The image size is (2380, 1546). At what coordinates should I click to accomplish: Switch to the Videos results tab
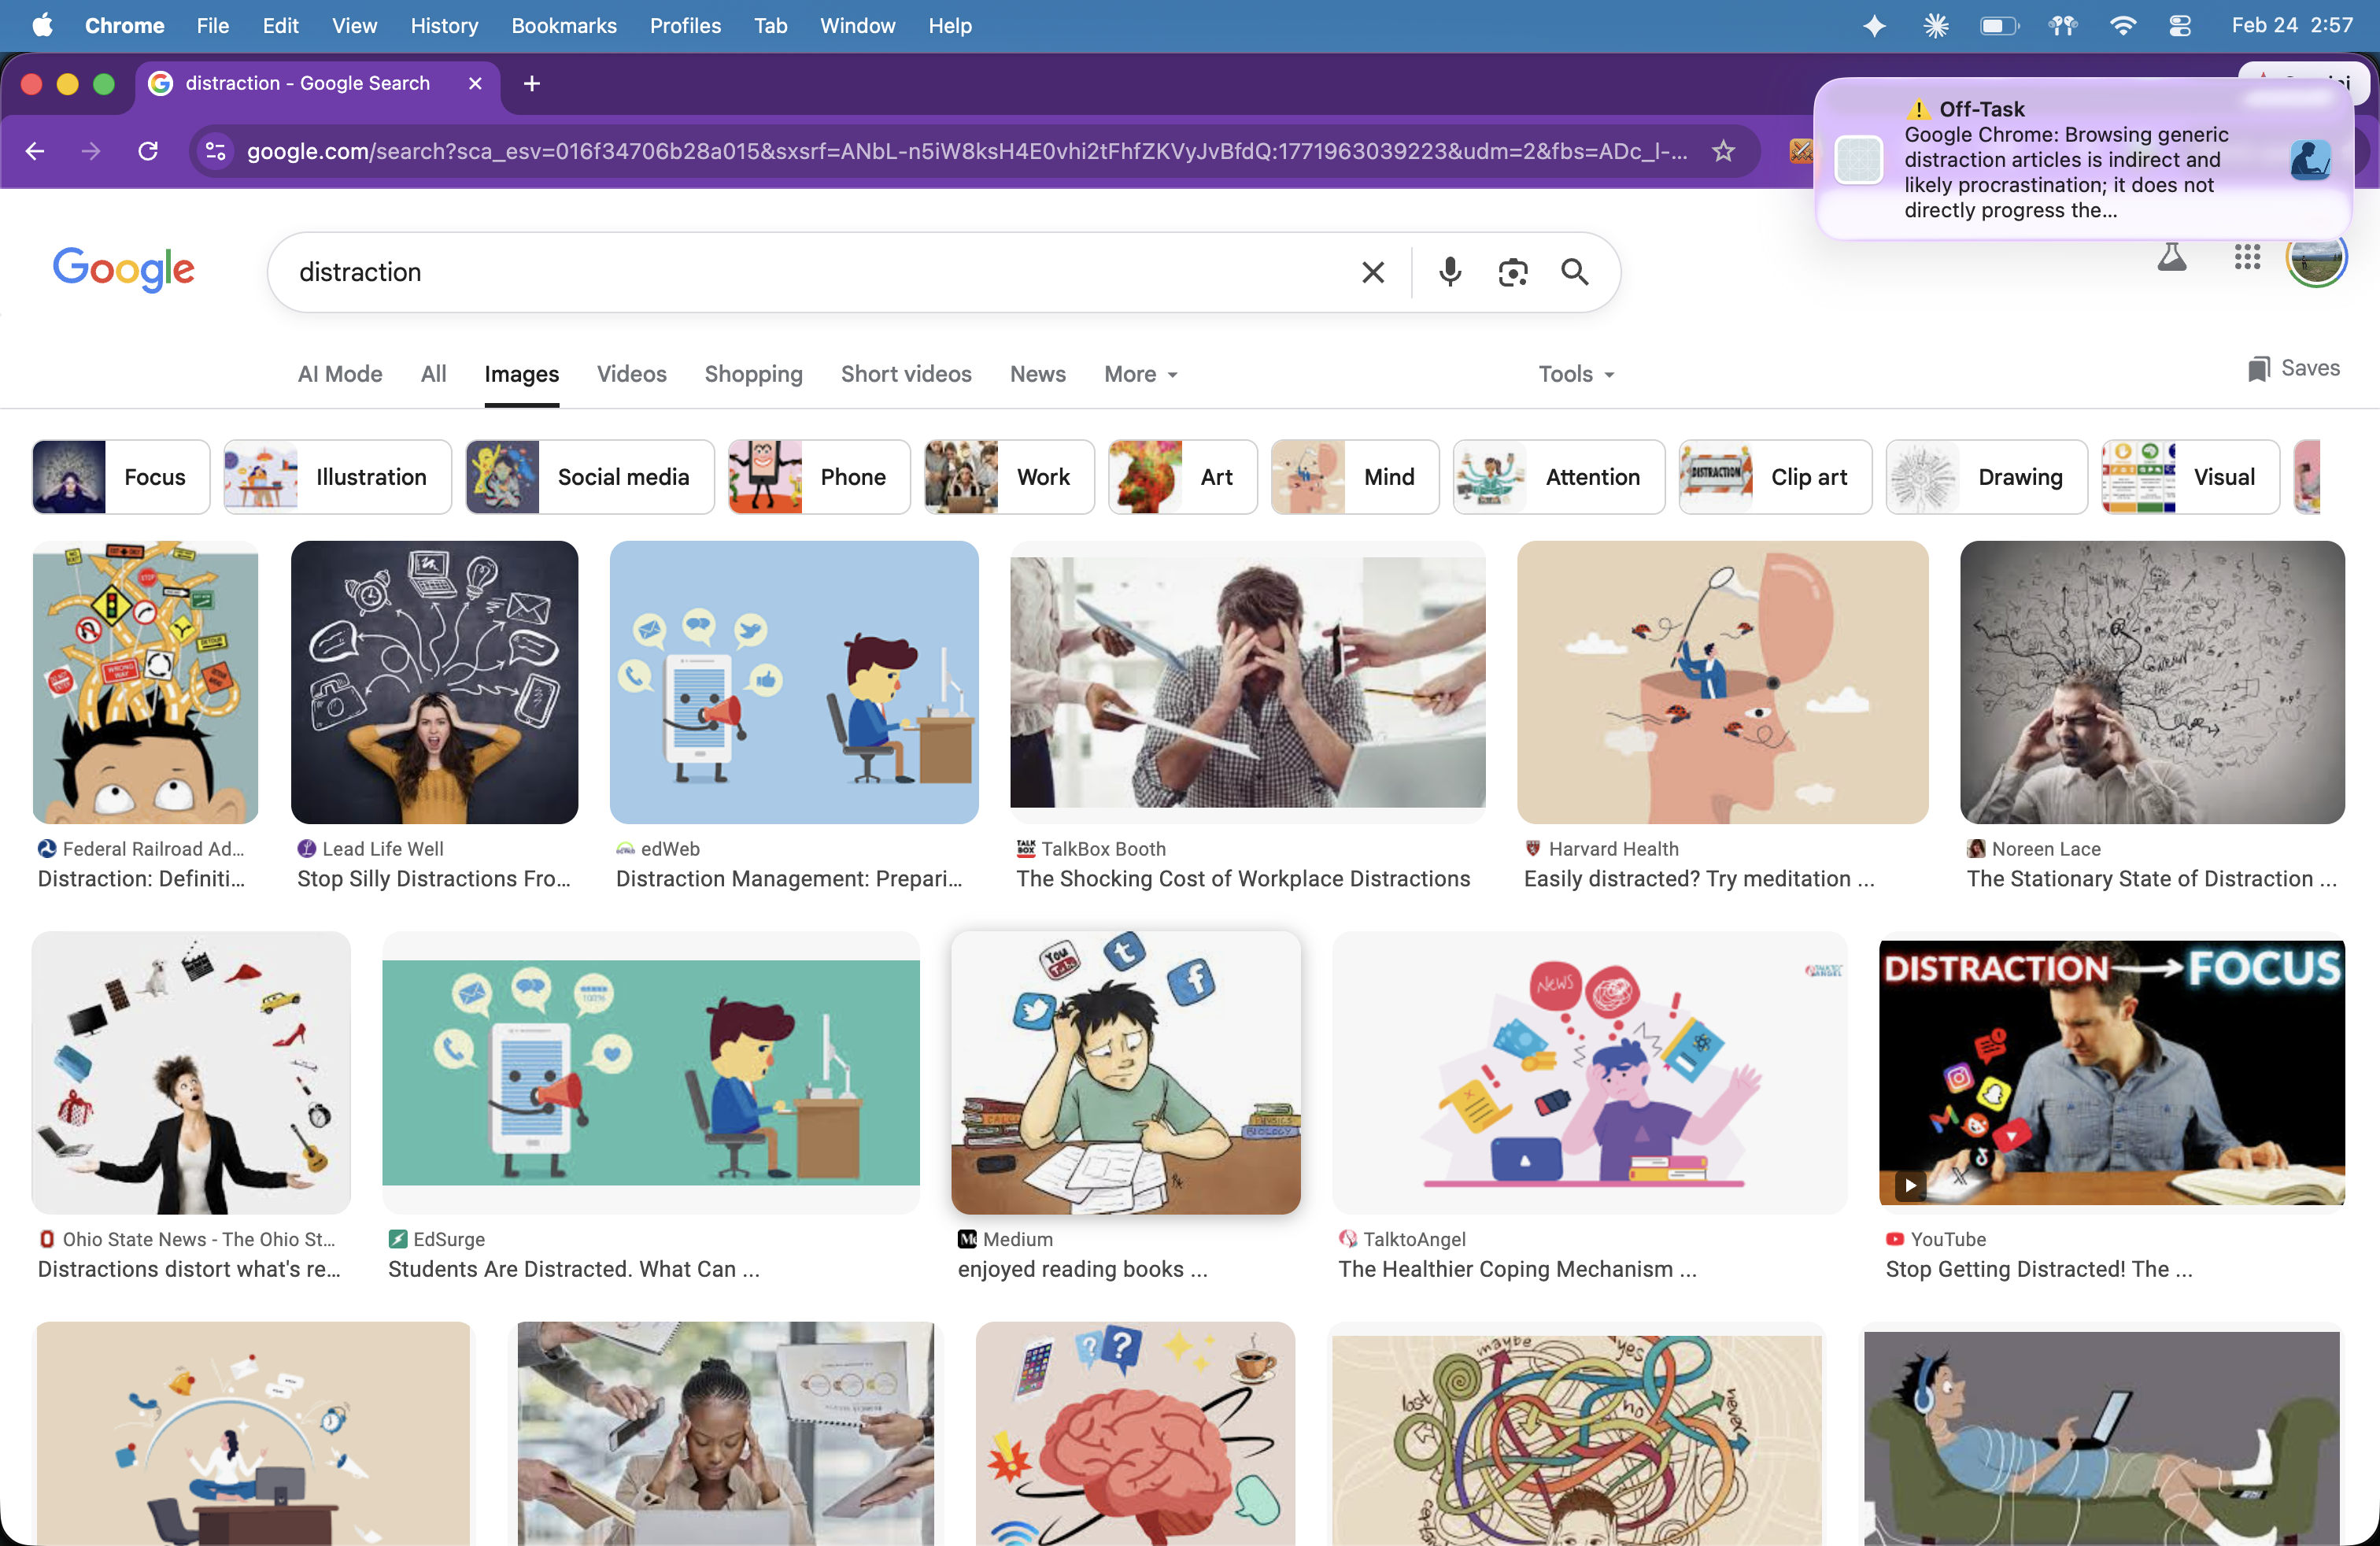(x=631, y=374)
